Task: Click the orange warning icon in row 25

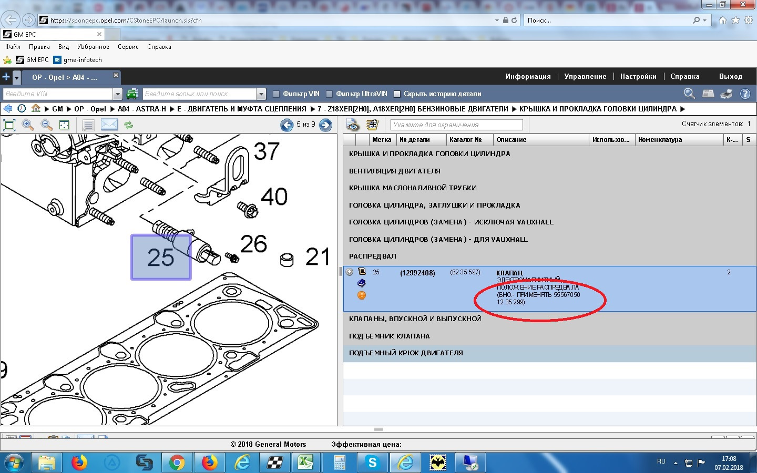Action: point(362,295)
